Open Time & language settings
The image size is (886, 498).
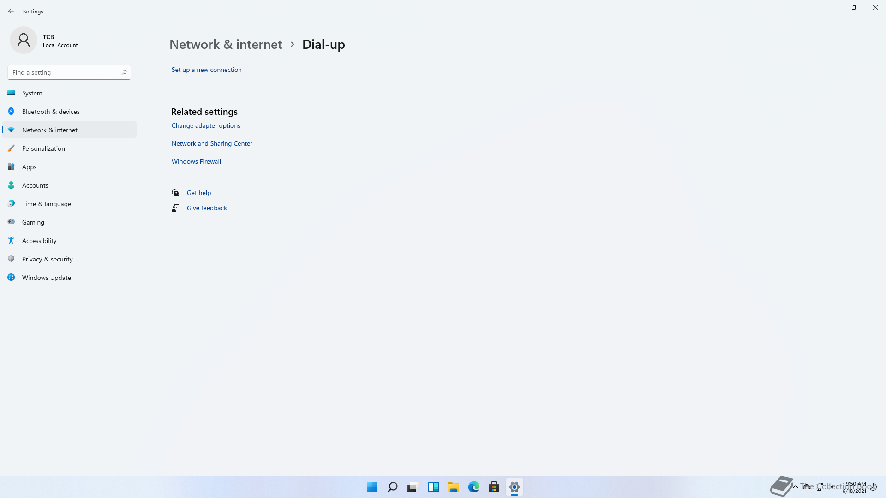[x=69, y=204]
